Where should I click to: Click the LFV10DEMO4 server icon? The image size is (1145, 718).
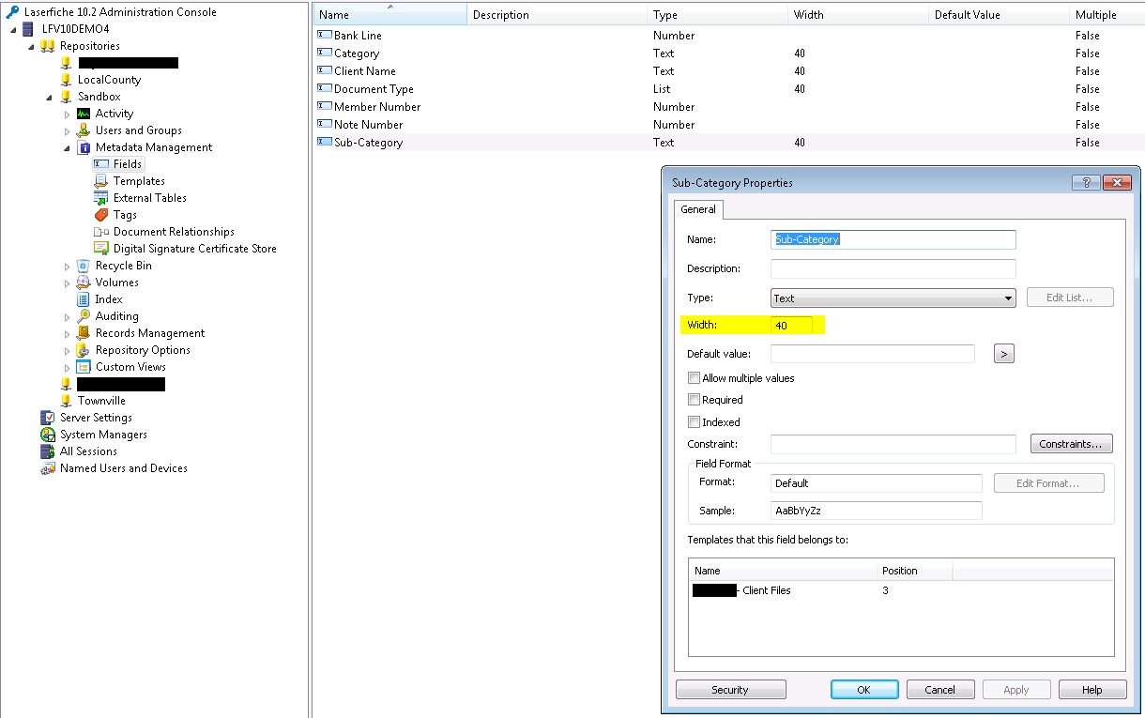pyautogui.click(x=29, y=29)
